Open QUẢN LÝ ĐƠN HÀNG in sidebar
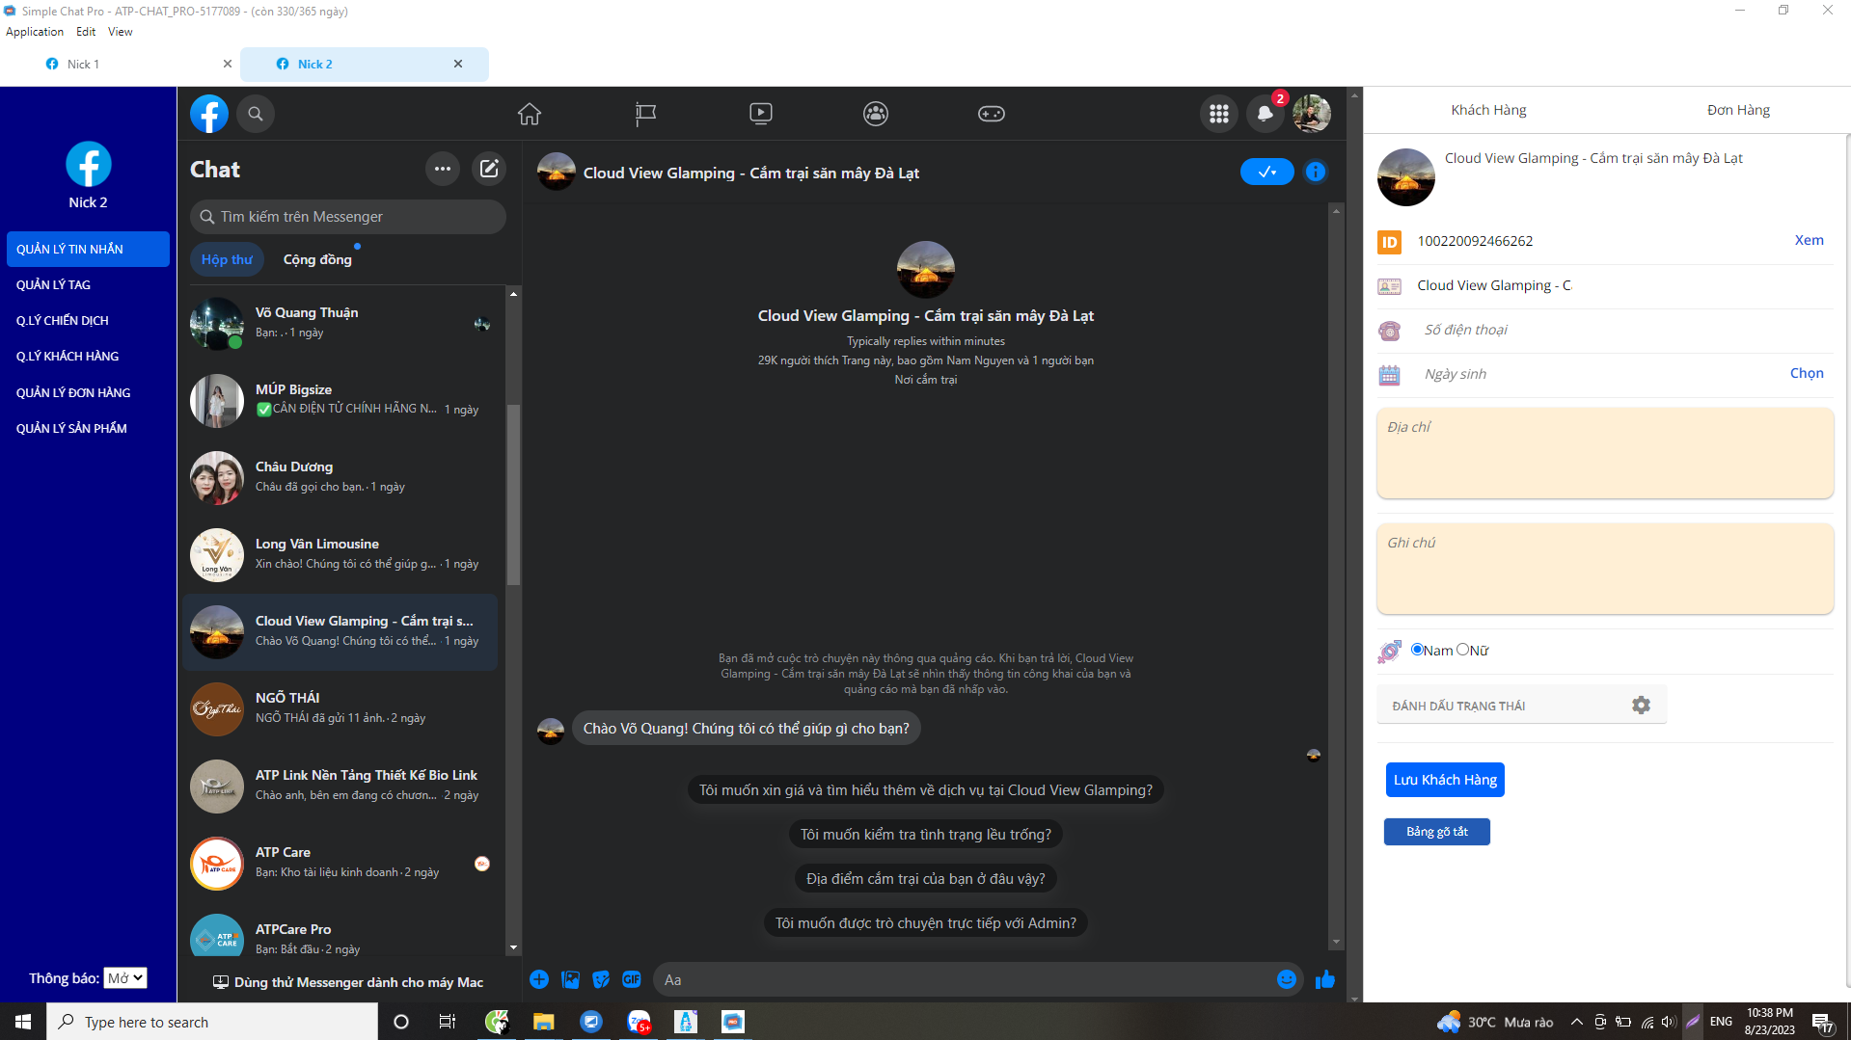This screenshot has height=1040, width=1851. click(88, 392)
